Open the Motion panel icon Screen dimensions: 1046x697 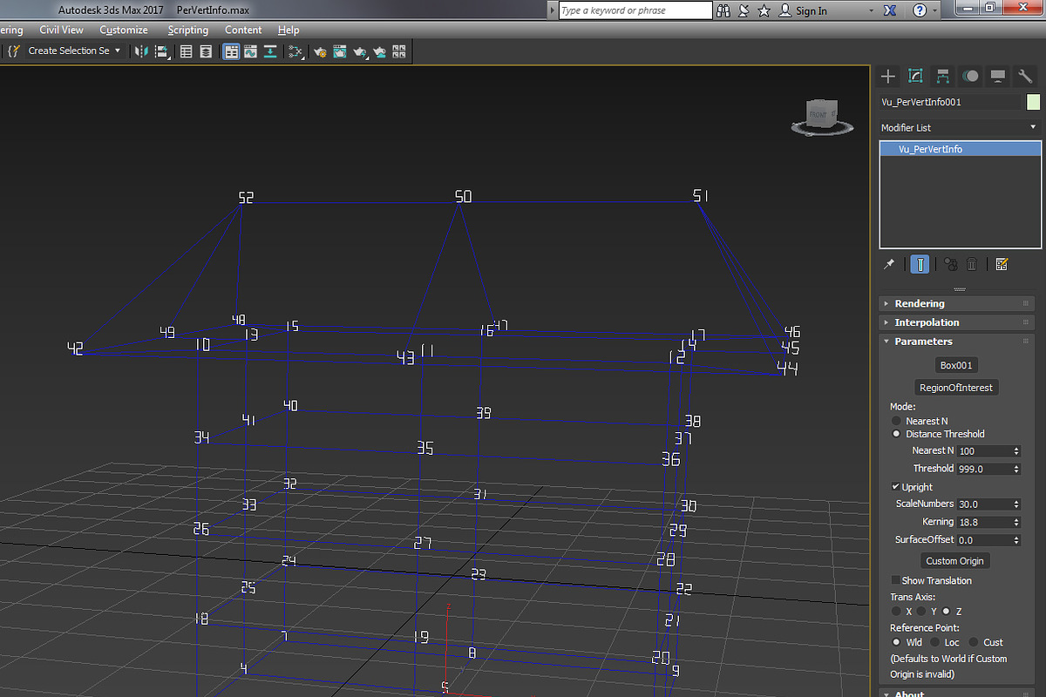[x=970, y=76]
